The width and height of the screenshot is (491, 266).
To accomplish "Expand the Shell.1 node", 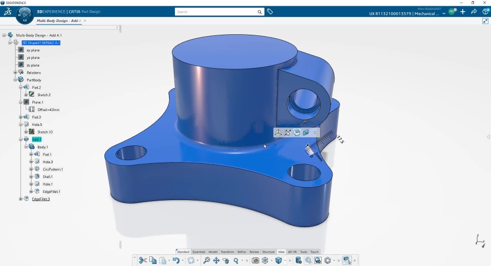I will (31, 176).
